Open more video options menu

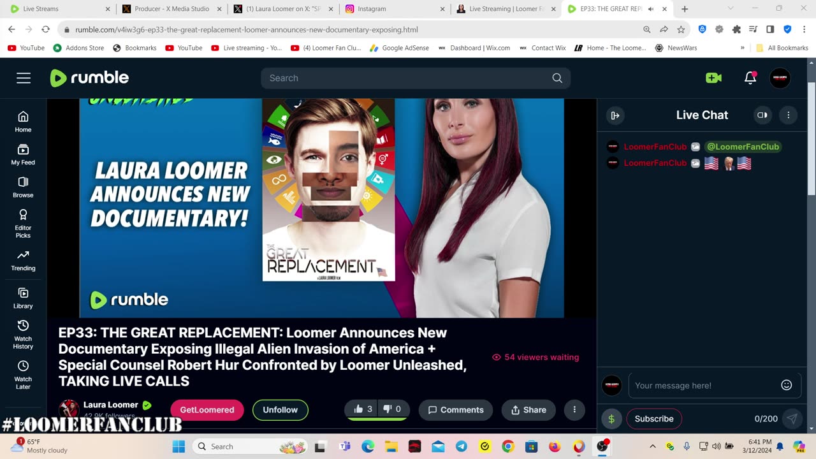pos(574,410)
